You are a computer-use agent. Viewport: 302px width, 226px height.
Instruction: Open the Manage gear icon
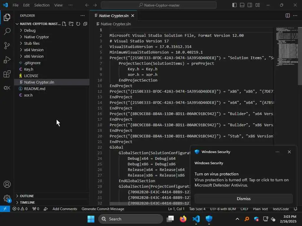tap(7, 198)
